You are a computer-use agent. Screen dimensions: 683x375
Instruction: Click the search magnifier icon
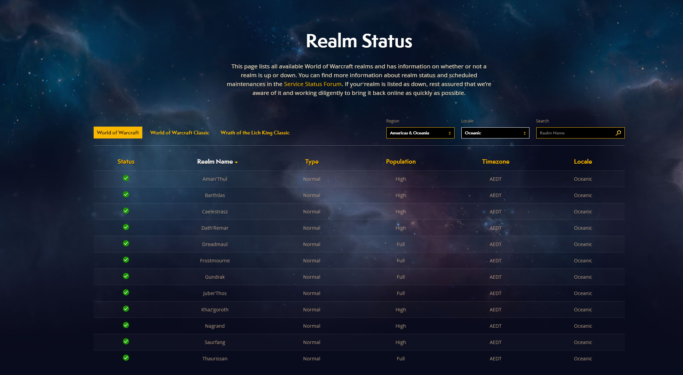tap(618, 133)
